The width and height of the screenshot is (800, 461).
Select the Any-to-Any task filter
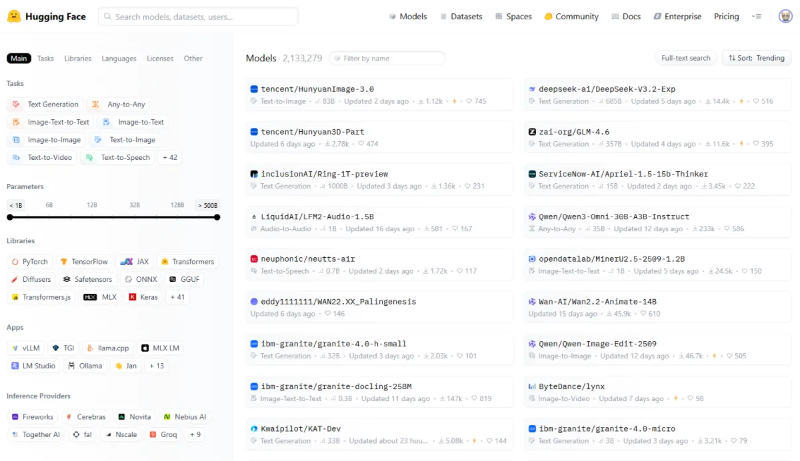[x=119, y=105]
